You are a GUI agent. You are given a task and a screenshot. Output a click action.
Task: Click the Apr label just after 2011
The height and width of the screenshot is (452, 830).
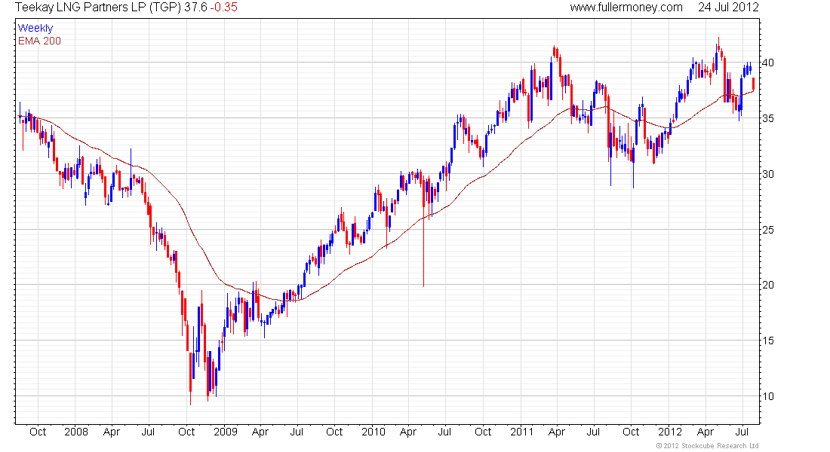pyautogui.click(x=557, y=432)
